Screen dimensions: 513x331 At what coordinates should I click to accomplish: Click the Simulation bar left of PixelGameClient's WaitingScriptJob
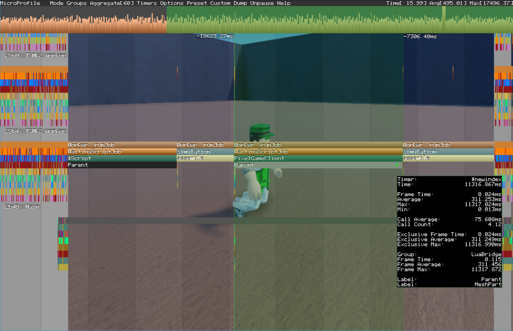pos(205,152)
